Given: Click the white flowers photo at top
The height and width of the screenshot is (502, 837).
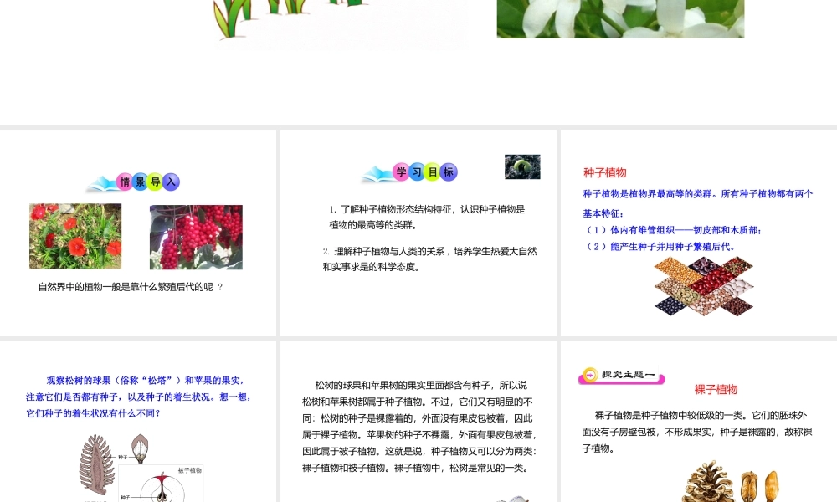Looking at the screenshot, I should (x=620, y=18).
